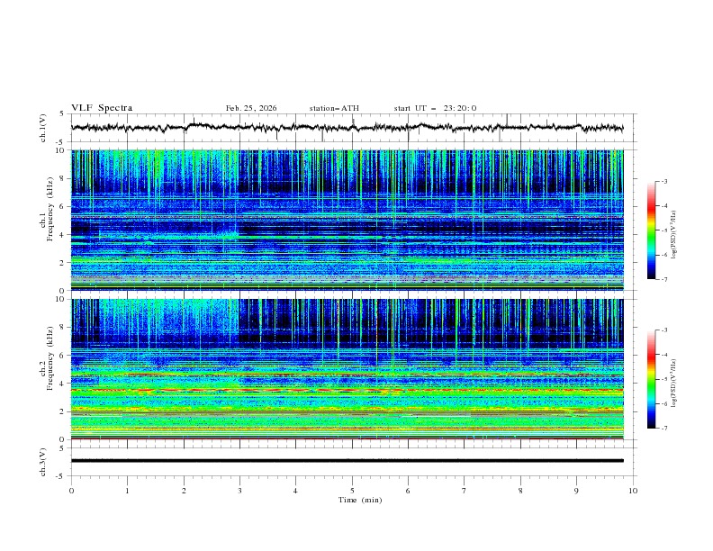Click inside the ch.2 spectrogram plot

(x=347, y=369)
